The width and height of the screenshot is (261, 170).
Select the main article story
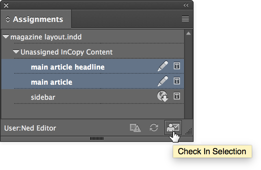(52, 82)
